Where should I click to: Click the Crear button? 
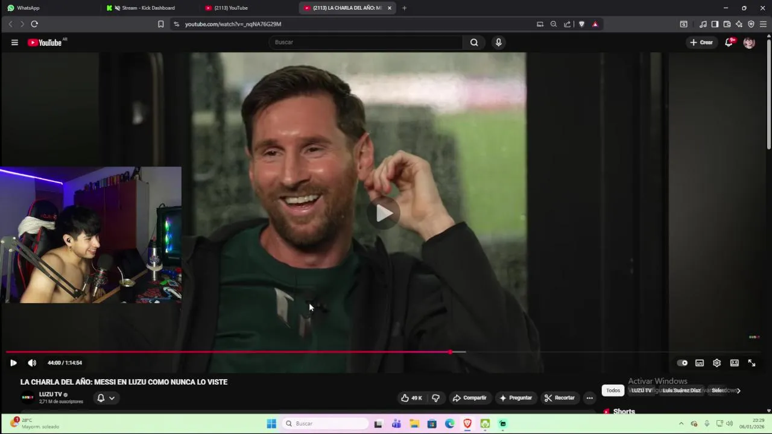pos(701,42)
